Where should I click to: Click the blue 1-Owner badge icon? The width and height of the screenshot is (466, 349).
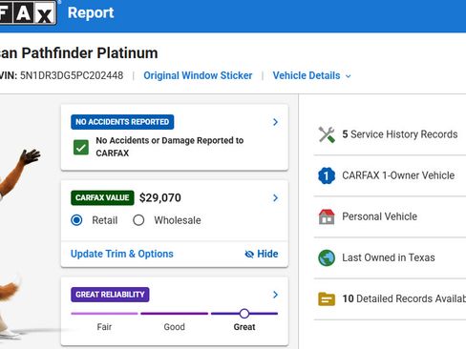[x=327, y=175]
